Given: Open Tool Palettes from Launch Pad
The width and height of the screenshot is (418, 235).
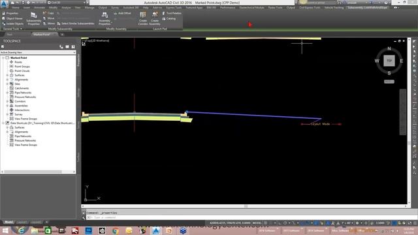Looking at the screenshot, I should [172, 13].
